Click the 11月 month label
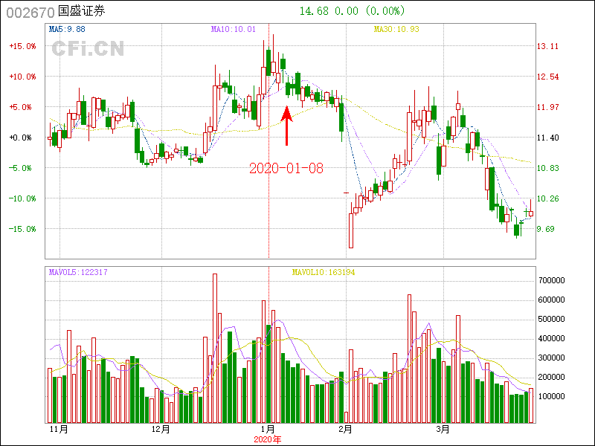Viewport: 595px width, 446px height. [59, 430]
